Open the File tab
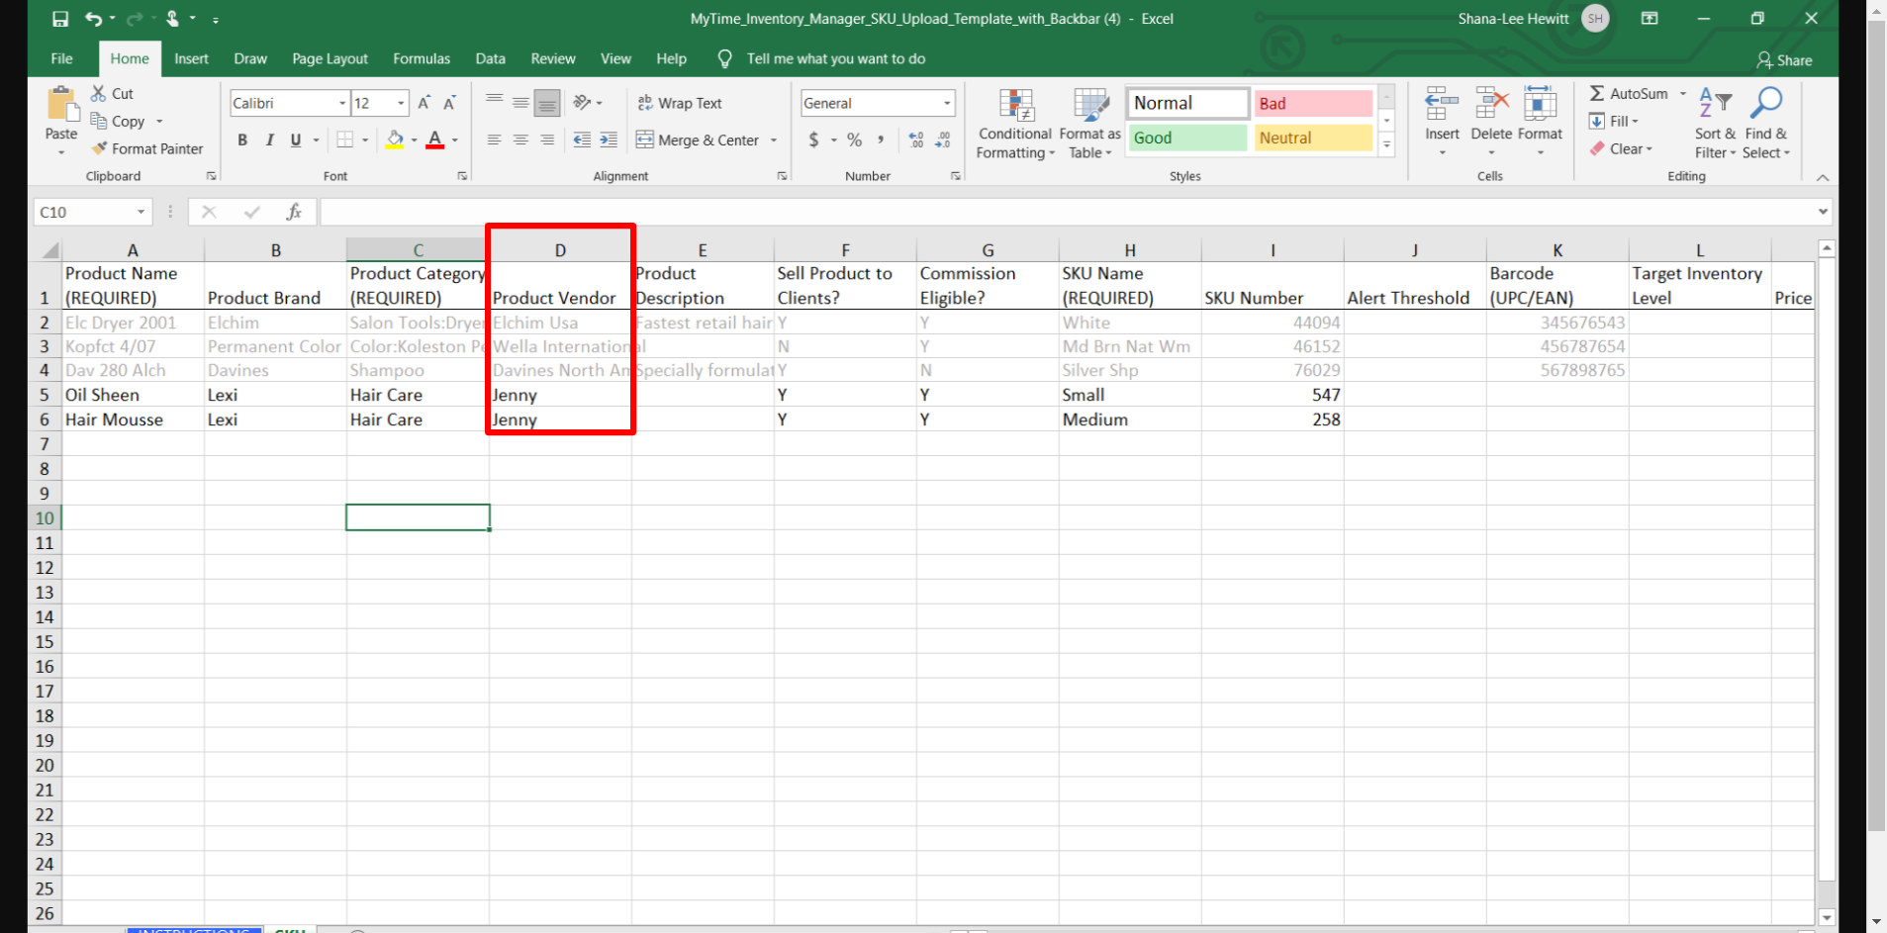This screenshot has width=1887, height=933. (x=61, y=58)
